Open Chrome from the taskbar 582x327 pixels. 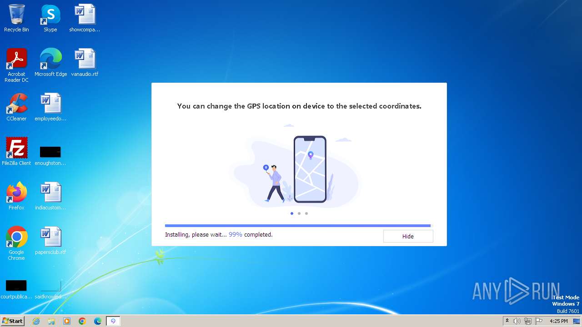(x=82, y=321)
